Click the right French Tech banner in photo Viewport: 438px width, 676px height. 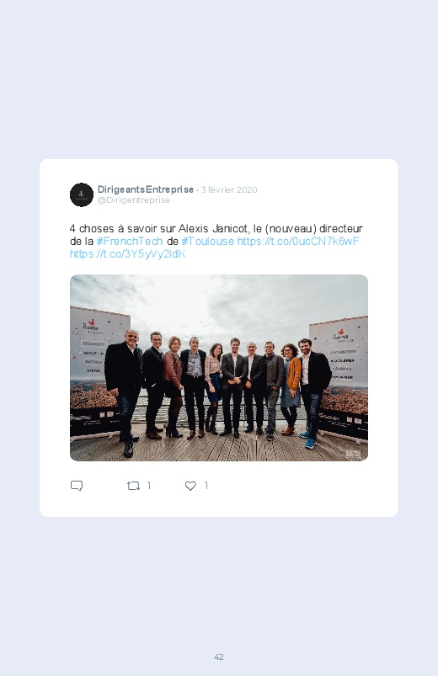point(339,377)
